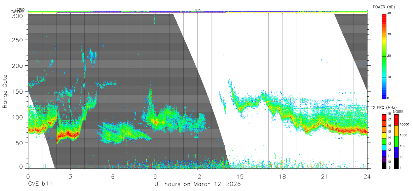Click the 10 dB label on power scale
This screenshot has width=413, height=191.
pyautogui.click(x=389, y=77)
